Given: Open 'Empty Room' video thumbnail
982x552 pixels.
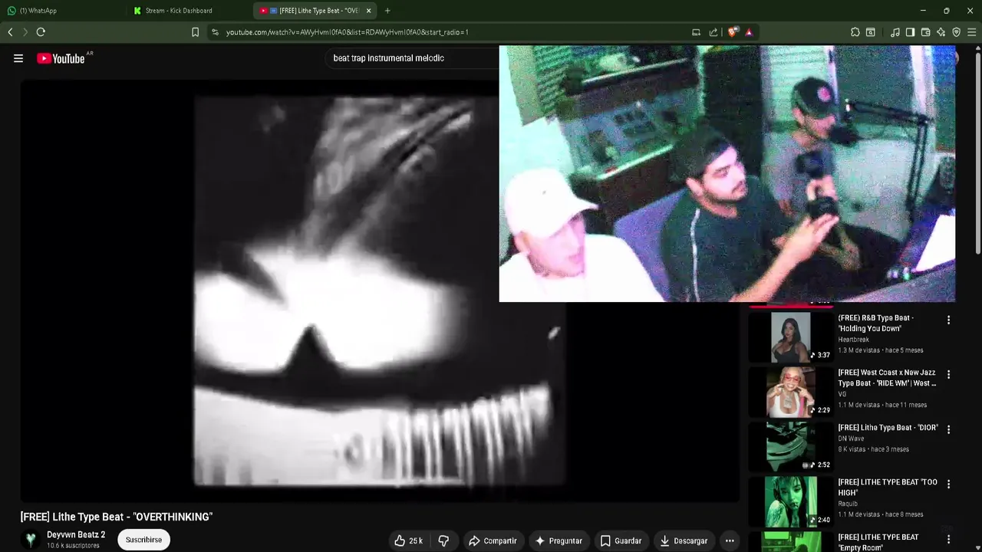Looking at the screenshot, I should coord(790,541).
